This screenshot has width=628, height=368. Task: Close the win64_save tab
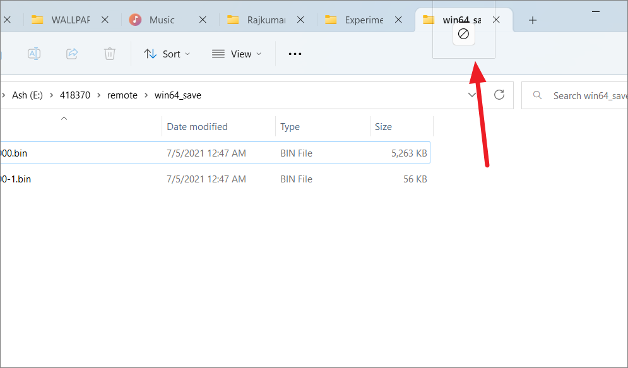point(496,20)
